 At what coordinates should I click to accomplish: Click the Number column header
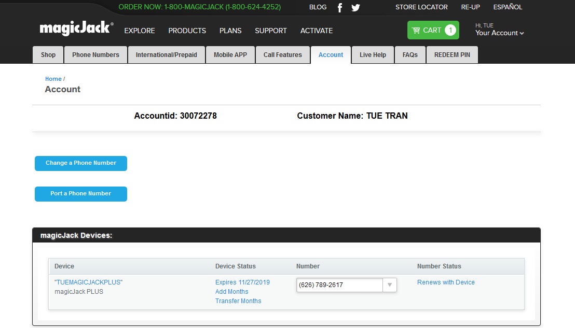[x=308, y=266]
